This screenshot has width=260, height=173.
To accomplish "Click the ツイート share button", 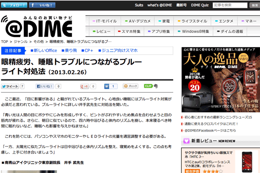I will pyautogui.click(x=10, y=86).
